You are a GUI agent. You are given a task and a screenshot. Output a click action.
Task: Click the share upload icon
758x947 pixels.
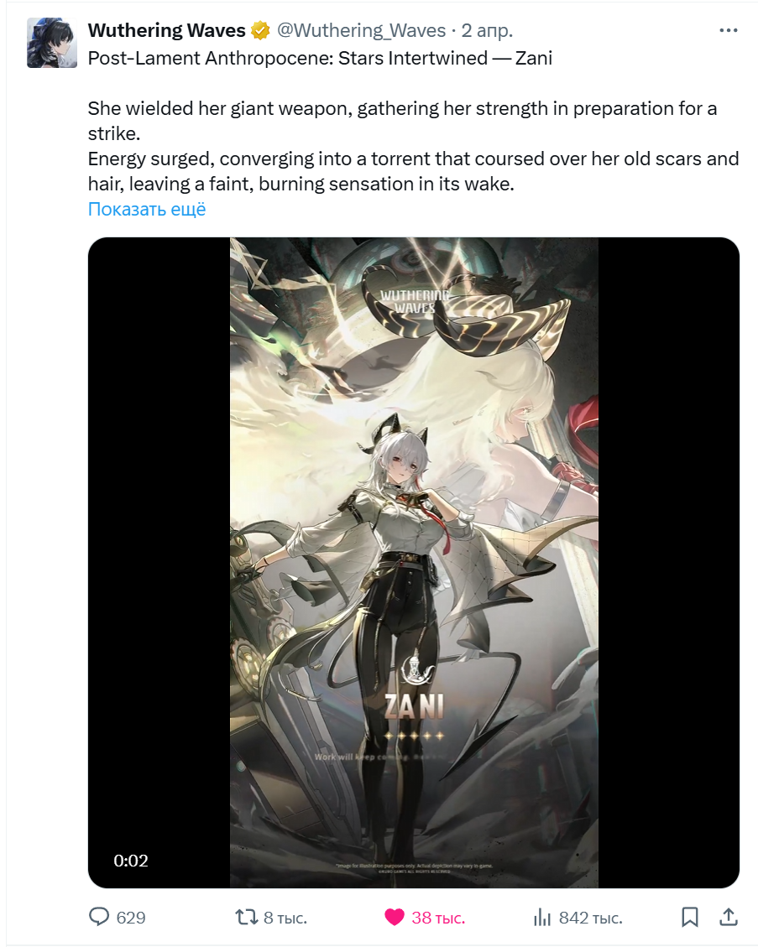tap(729, 917)
